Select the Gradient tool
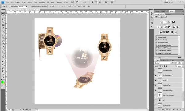The image size is (185, 111). [x=3, y=46]
